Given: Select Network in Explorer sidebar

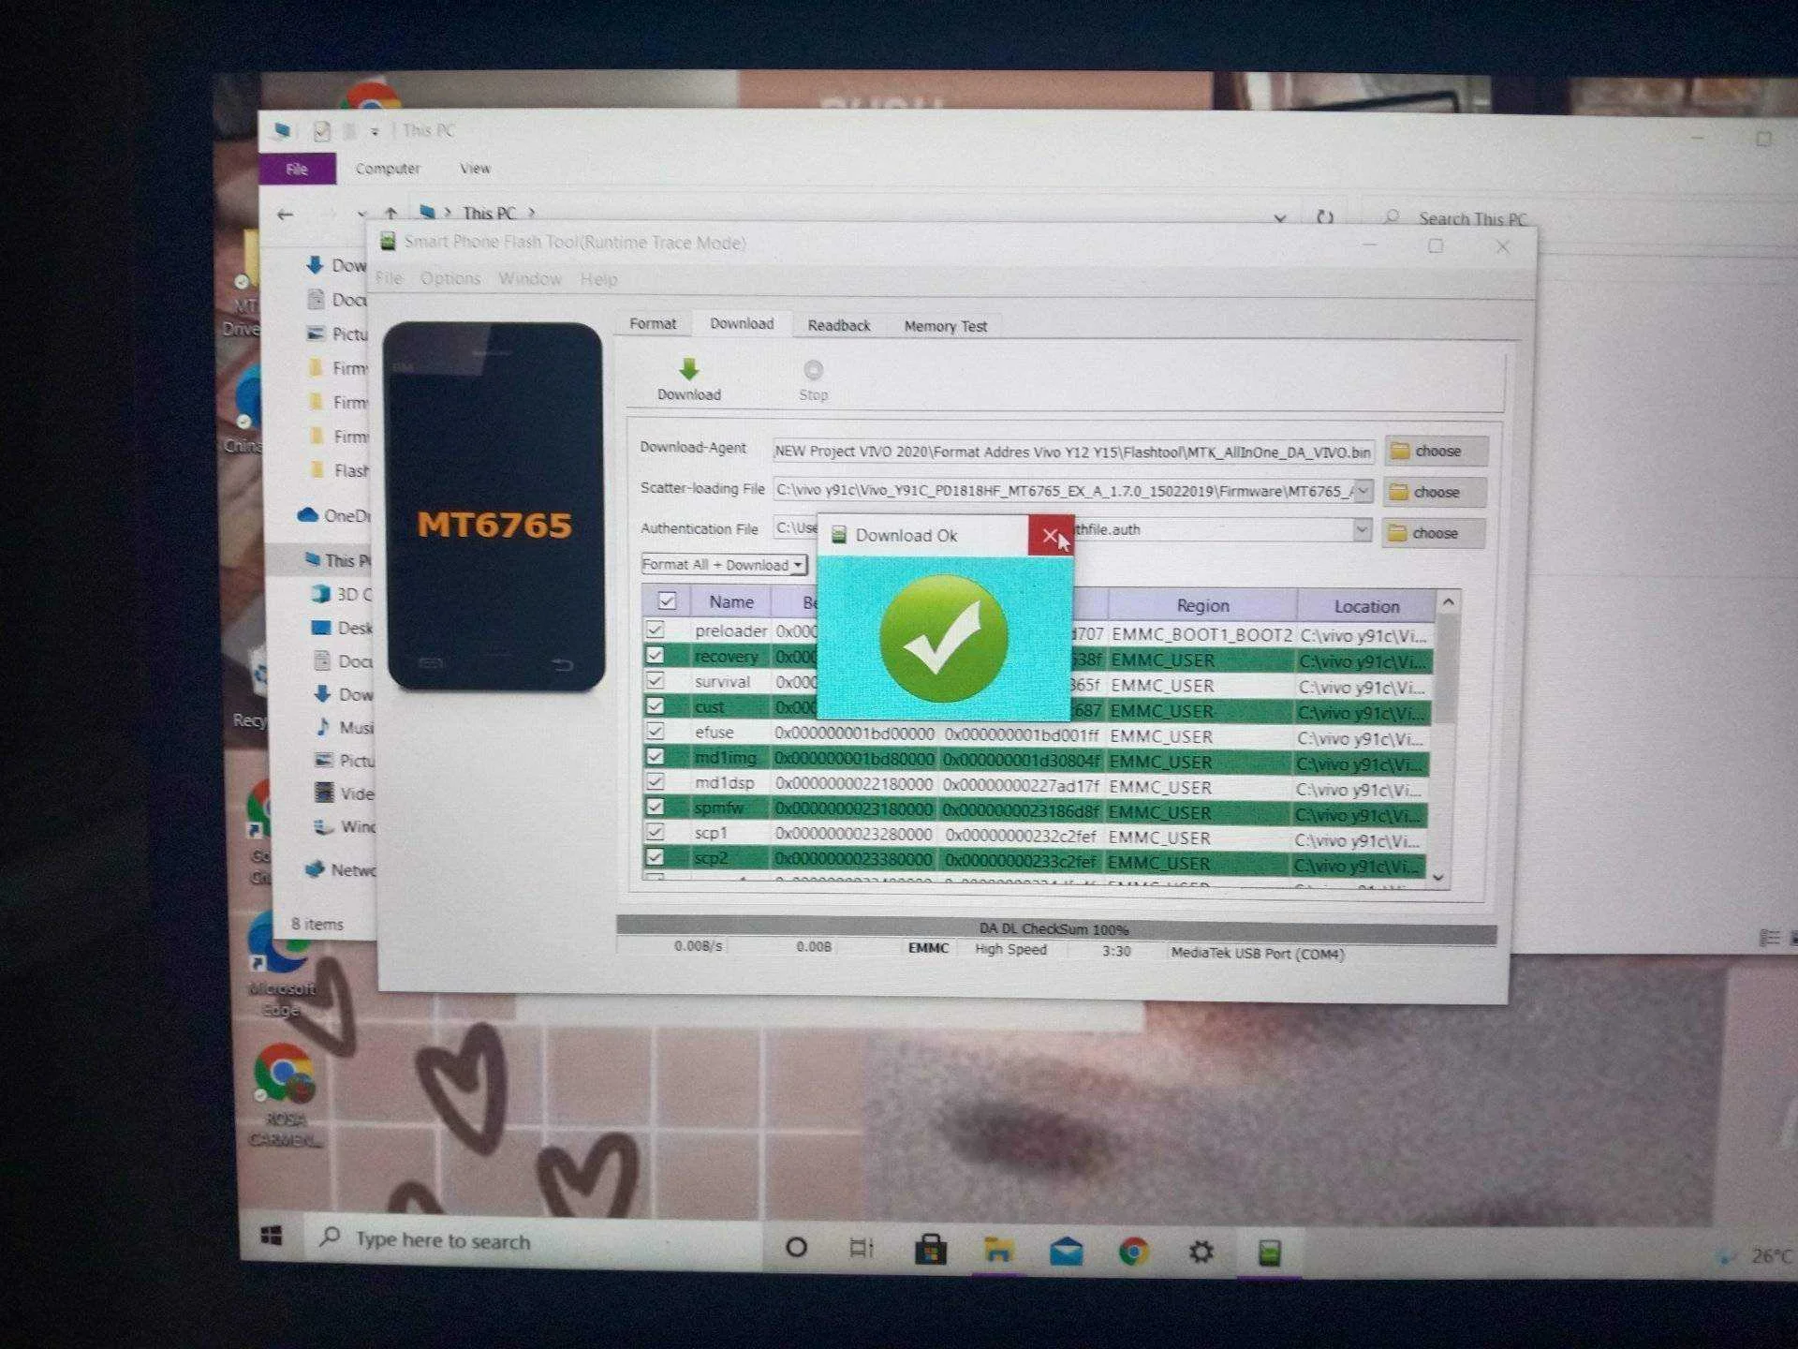Looking at the screenshot, I should pos(340,869).
